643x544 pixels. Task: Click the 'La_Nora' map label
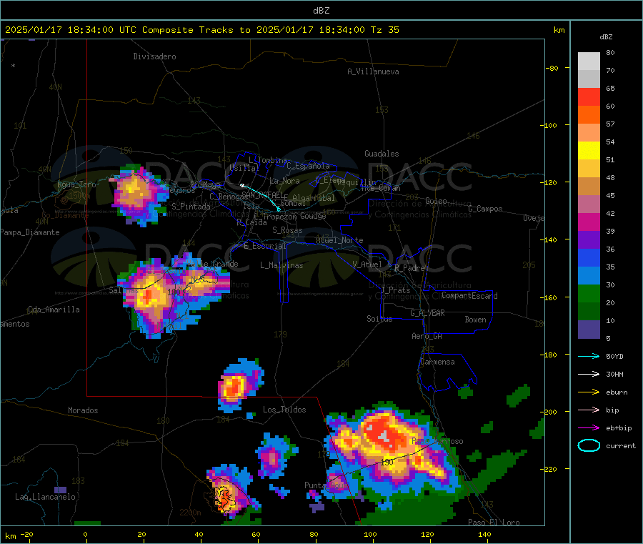(284, 181)
